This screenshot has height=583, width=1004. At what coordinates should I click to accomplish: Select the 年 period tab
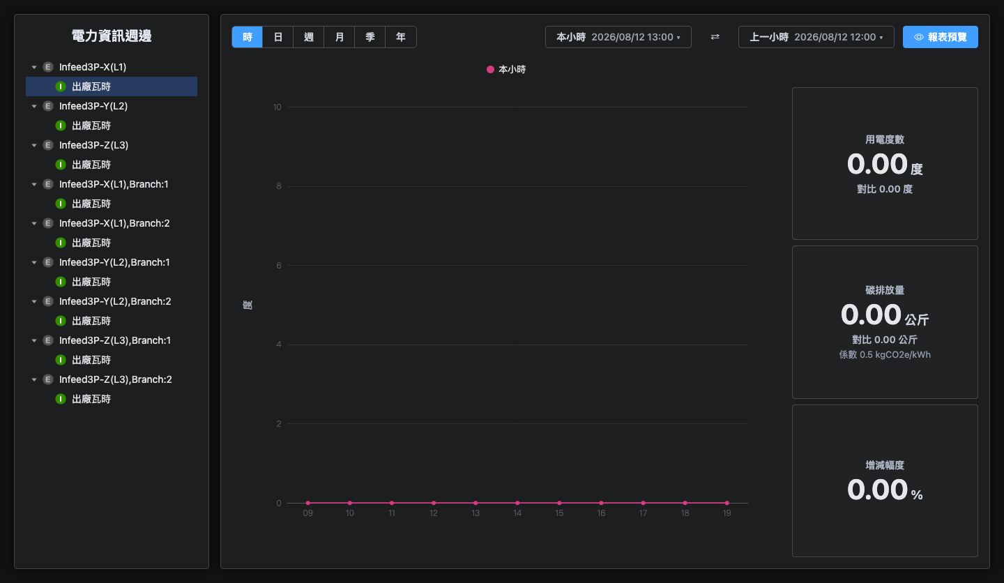click(x=401, y=37)
